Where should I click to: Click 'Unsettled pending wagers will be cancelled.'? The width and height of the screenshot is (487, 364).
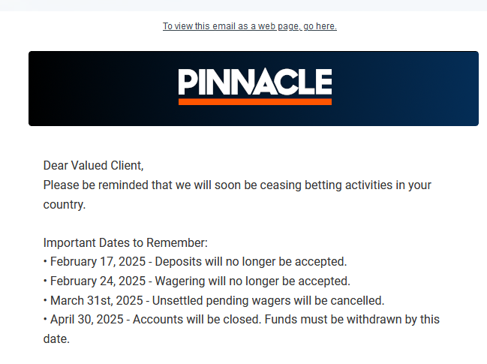coord(269,301)
